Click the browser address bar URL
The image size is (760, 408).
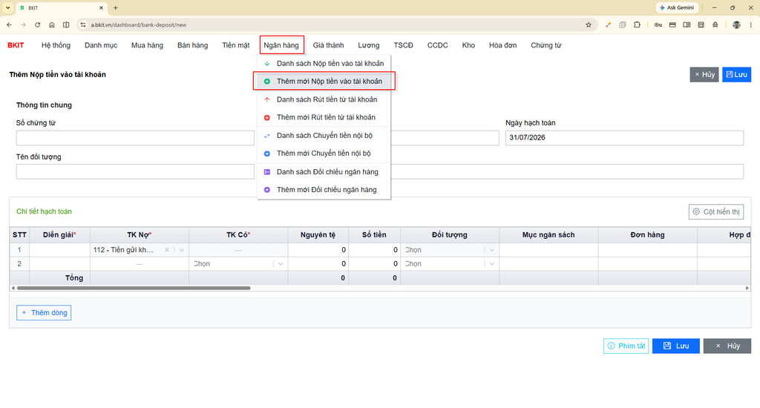[x=139, y=24]
